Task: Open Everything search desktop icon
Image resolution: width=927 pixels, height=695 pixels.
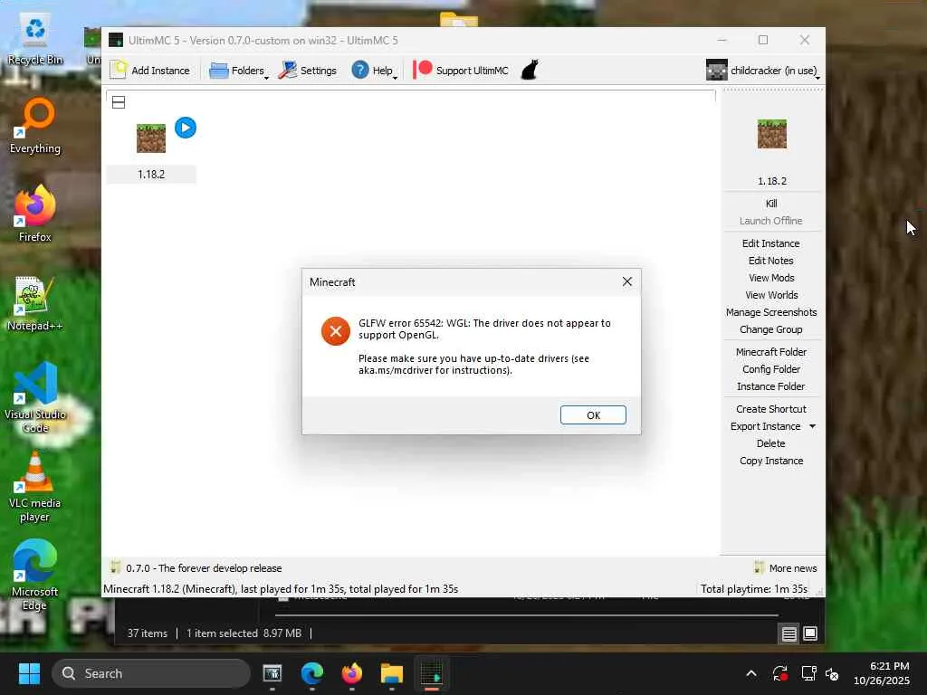Action: (35, 126)
